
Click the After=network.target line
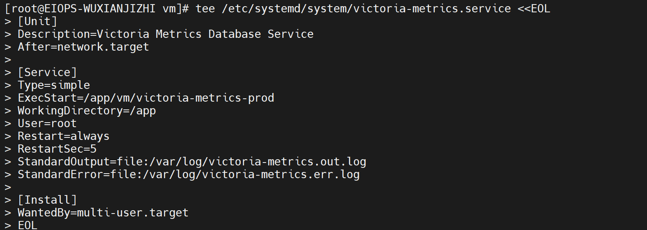coord(83,47)
